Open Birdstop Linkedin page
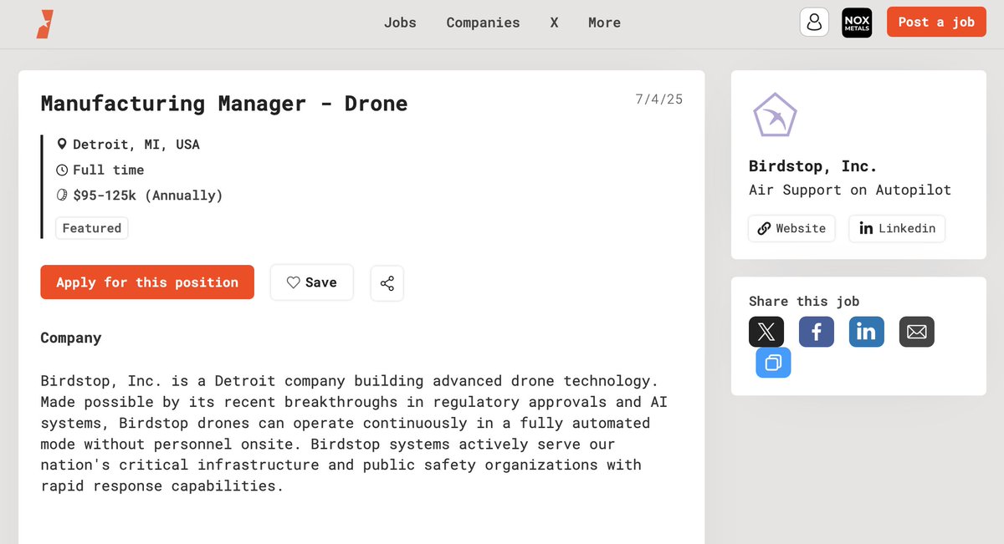Viewport: 1004px width, 544px height. click(897, 228)
